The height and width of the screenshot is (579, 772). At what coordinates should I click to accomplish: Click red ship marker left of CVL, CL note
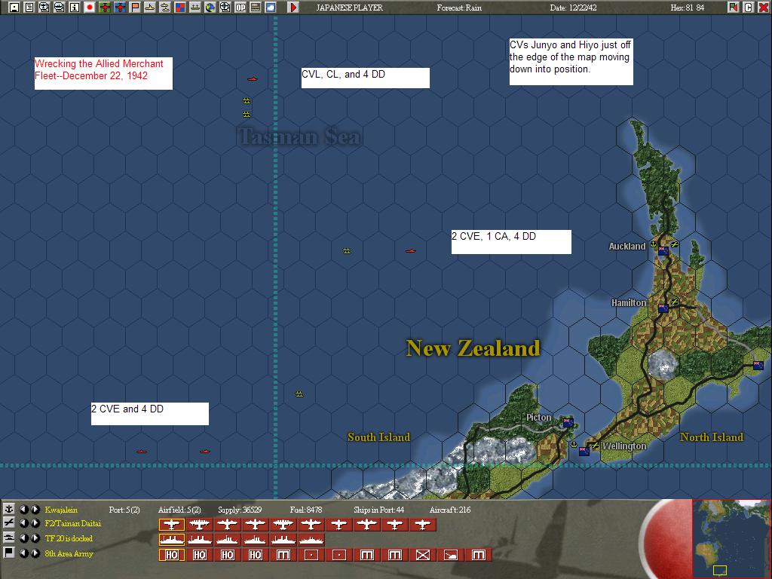(x=253, y=78)
